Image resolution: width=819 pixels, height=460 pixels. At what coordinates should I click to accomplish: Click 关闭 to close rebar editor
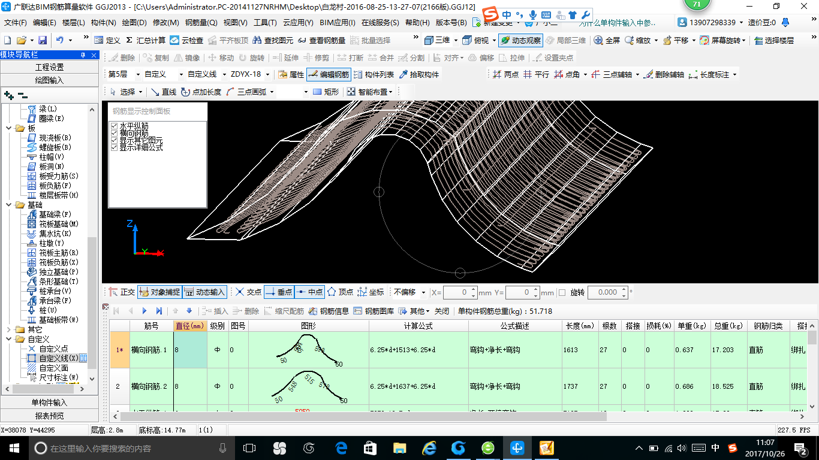[x=442, y=311]
